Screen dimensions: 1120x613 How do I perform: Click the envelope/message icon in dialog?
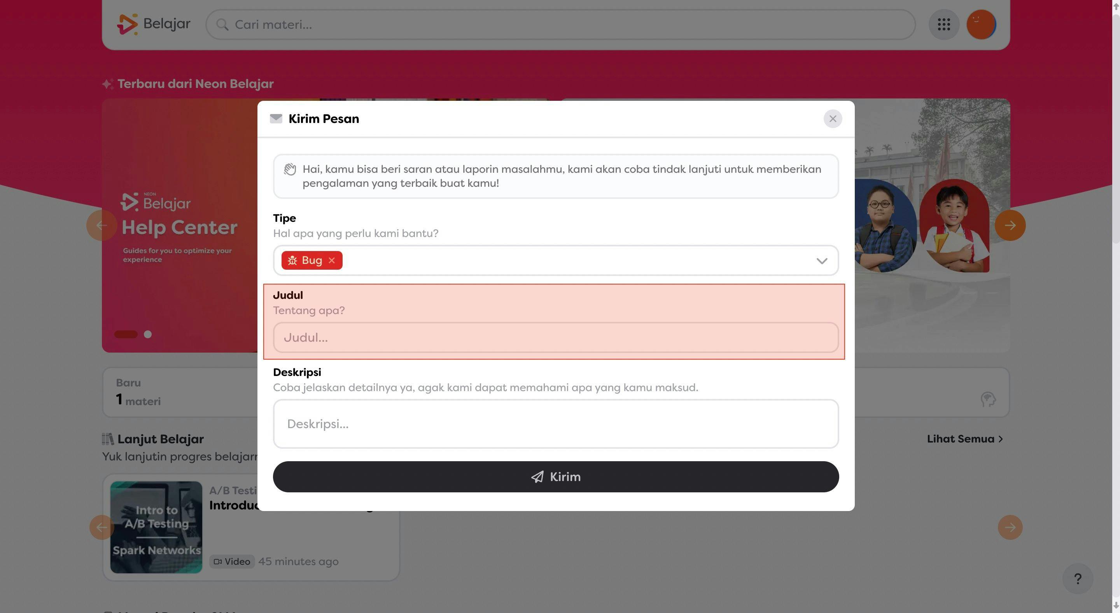point(276,118)
